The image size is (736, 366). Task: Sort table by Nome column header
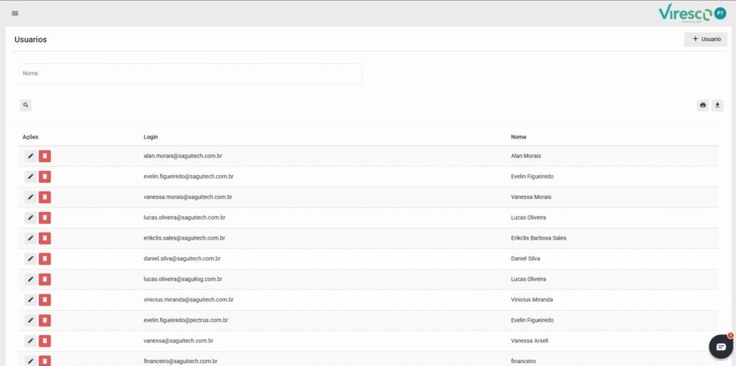click(519, 136)
